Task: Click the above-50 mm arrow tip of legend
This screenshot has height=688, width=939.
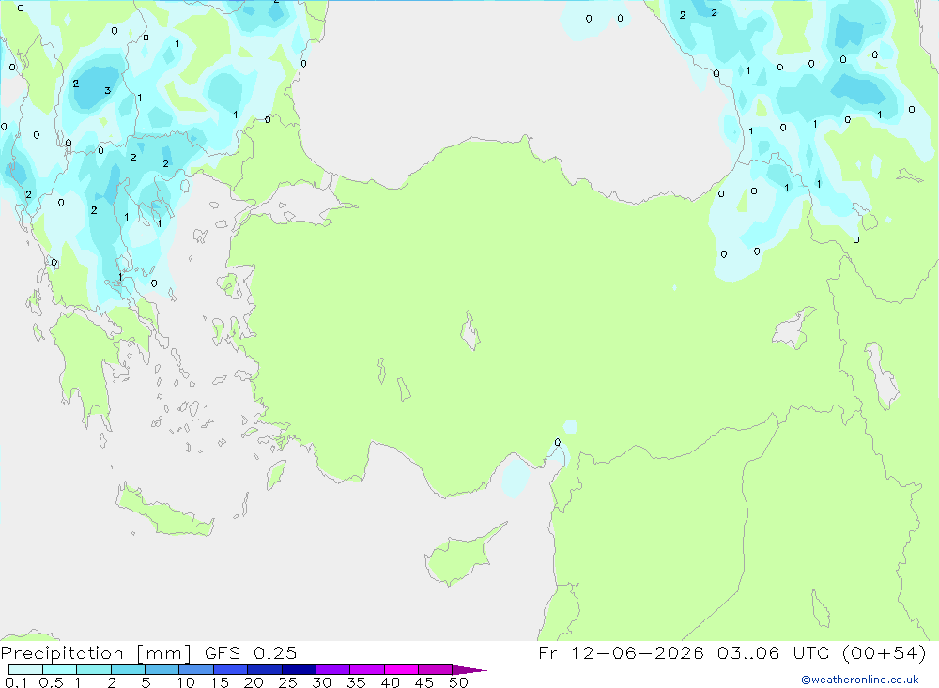Action: [x=469, y=669]
